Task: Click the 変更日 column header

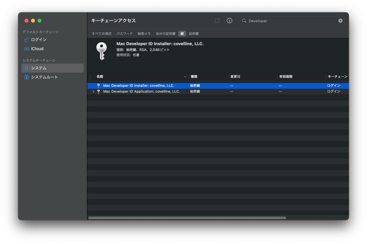Action: [253, 77]
